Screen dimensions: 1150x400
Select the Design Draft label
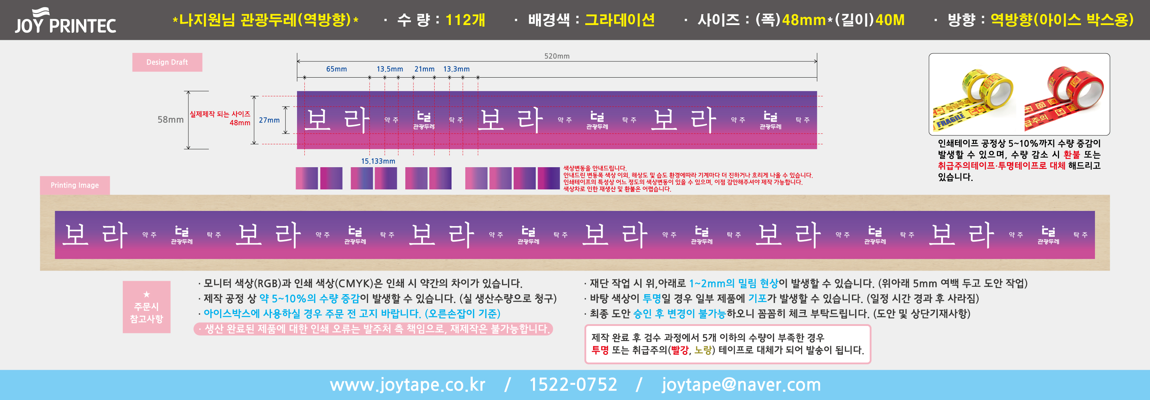click(167, 62)
